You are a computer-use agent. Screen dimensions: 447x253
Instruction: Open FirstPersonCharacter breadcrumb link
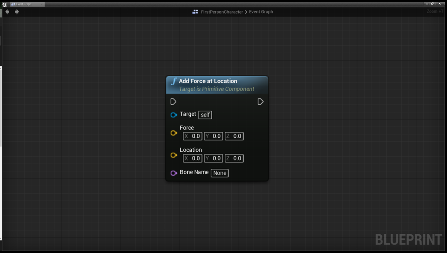pos(222,12)
